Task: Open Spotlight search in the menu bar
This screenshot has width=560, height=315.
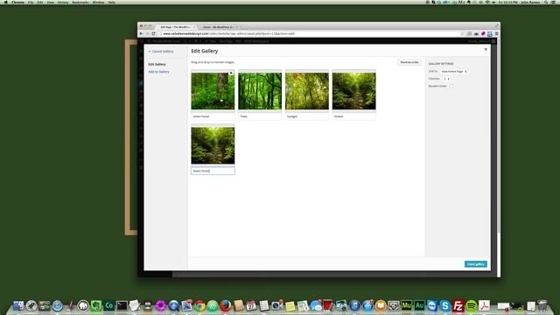Action: 546,2
